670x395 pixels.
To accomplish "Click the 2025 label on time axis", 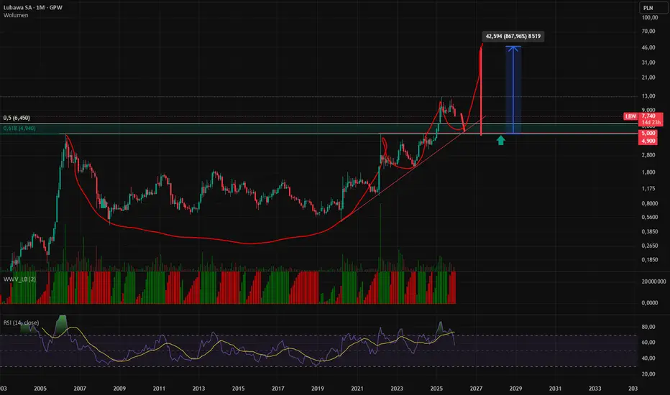I will [436, 388].
